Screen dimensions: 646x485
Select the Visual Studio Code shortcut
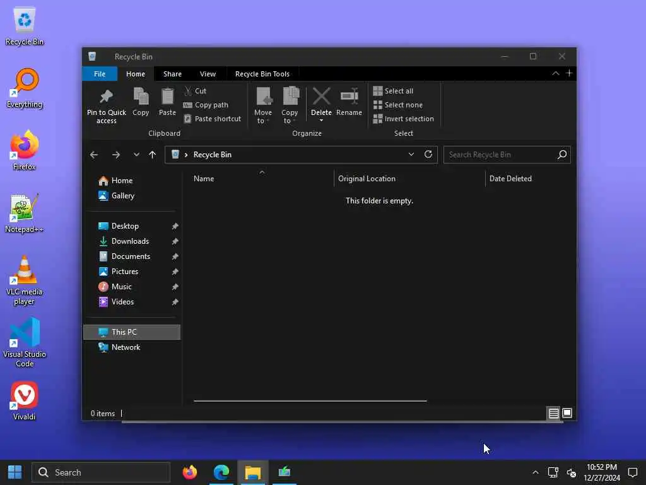point(25,343)
